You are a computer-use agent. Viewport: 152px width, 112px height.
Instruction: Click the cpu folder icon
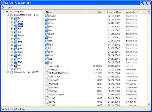pyautogui.click(x=47, y=27)
